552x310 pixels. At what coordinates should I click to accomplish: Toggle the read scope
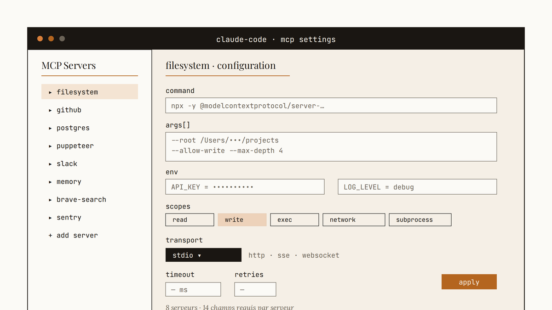coord(190,220)
